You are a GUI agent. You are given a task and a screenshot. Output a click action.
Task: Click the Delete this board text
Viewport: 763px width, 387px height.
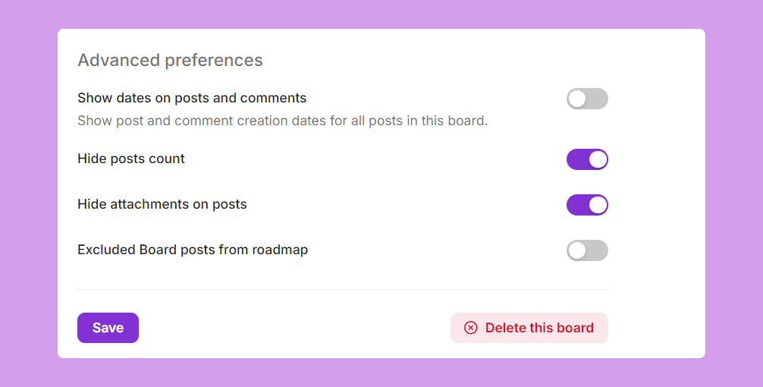click(x=539, y=328)
